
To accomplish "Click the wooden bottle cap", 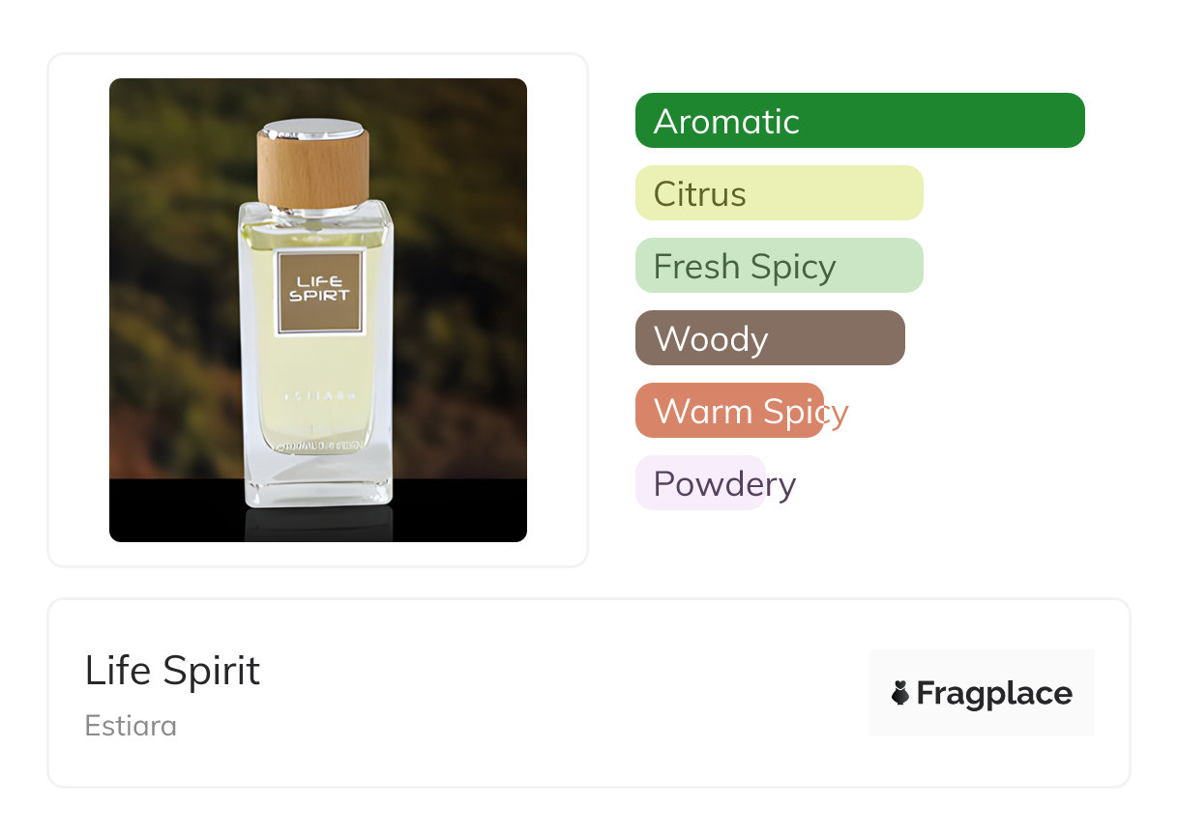I will 312,171.
